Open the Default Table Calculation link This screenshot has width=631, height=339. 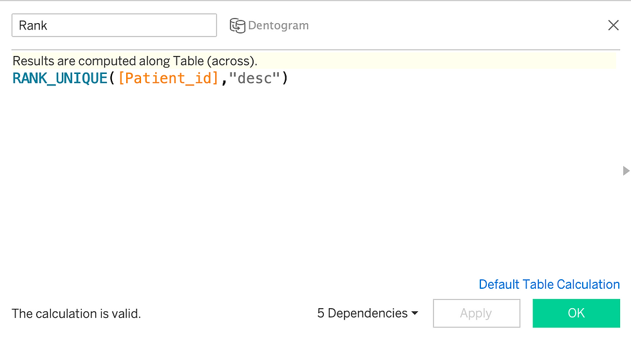(549, 284)
